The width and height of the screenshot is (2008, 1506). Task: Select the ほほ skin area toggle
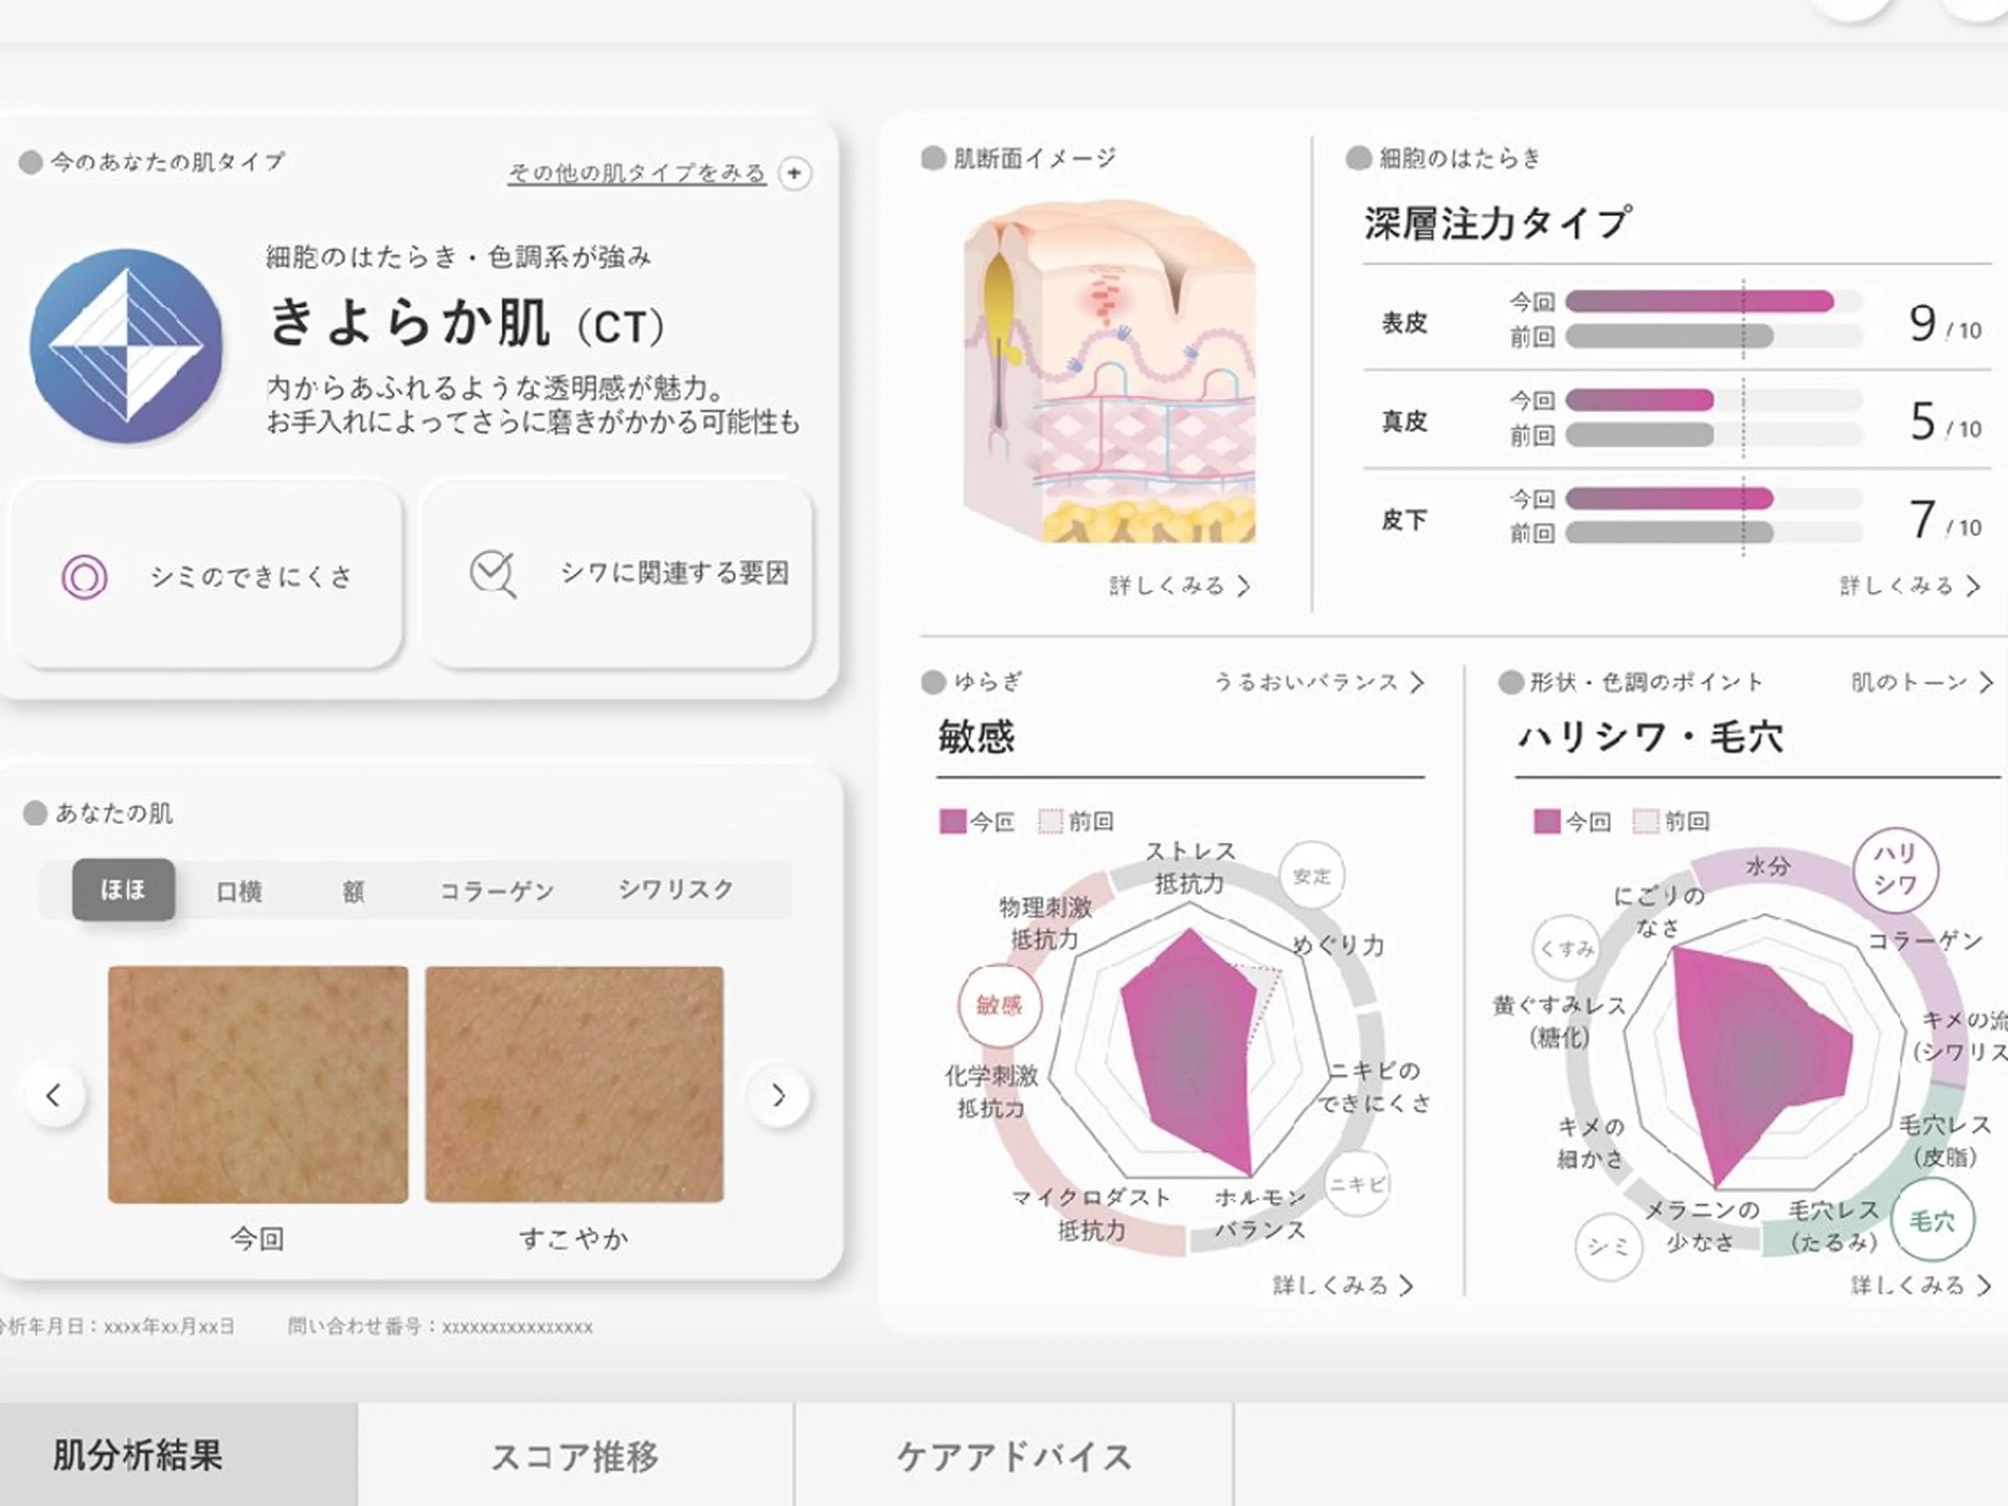tap(123, 889)
